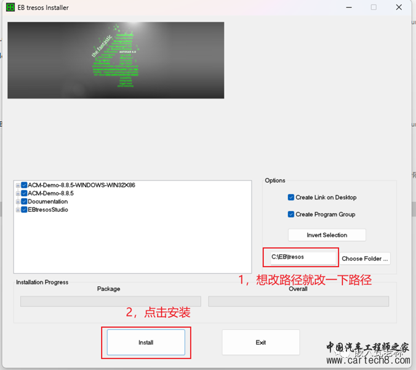Select the EBtresosStudio row label
Image resolution: width=416 pixels, height=370 pixels.
(x=48, y=210)
